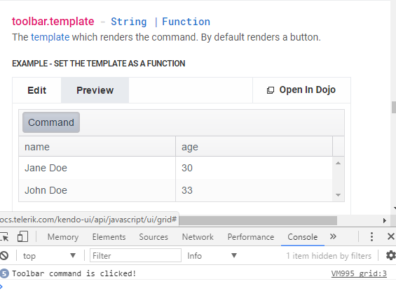The image size is (396, 293).
Task: Select the inspect element cursor icon
Action: pyautogui.click(x=4, y=237)
